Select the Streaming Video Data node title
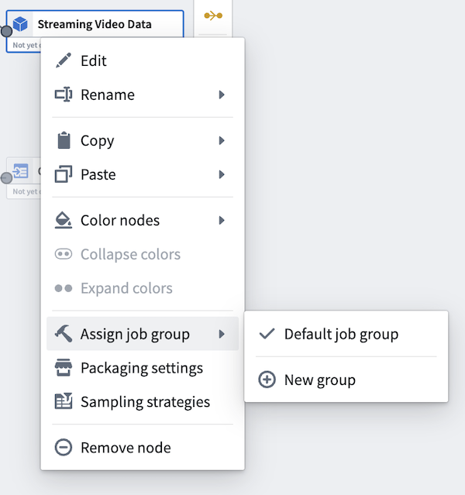465x495 pixels. click(x=95, y=24)
